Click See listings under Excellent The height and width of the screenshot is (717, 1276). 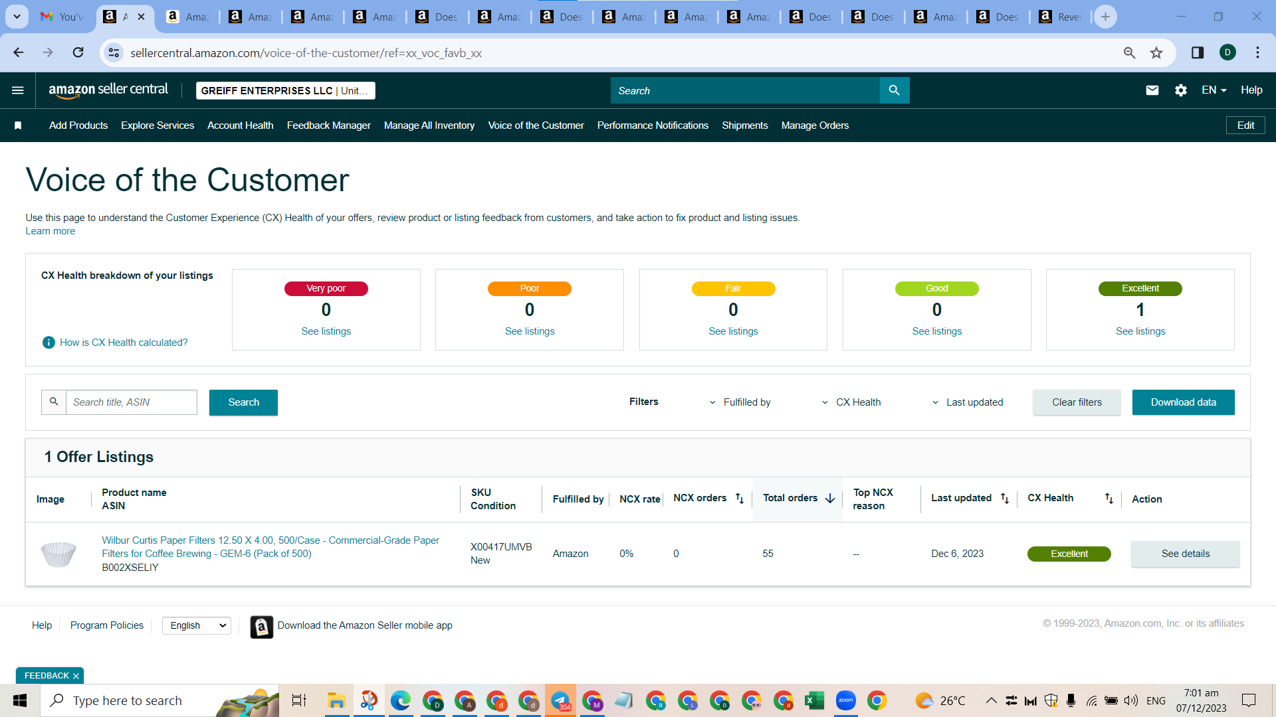pyautogui.click(x=1140, y=331)
